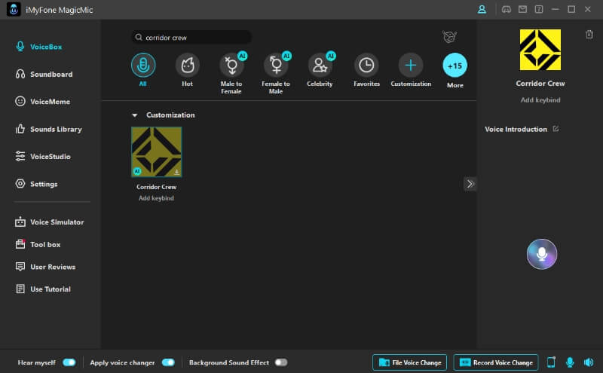603x373 pixels.
Task: Go to VoiceMeme in sidebar
Action: click(x=42, y=102)
